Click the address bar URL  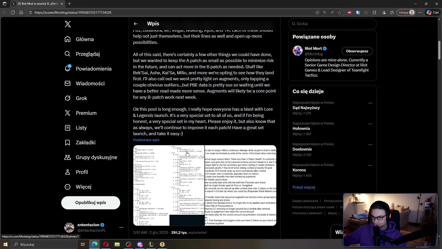point(73,12)
